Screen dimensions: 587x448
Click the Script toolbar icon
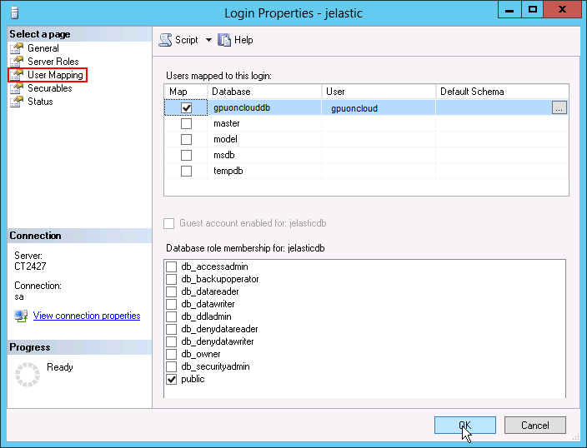165,40
